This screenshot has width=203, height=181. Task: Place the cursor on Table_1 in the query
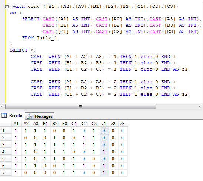click(x=47, y=38)
